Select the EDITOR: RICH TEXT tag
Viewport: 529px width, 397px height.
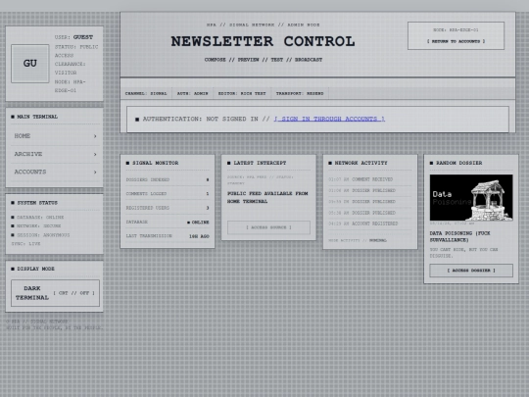pyautogui.click(x=242, y=93)
